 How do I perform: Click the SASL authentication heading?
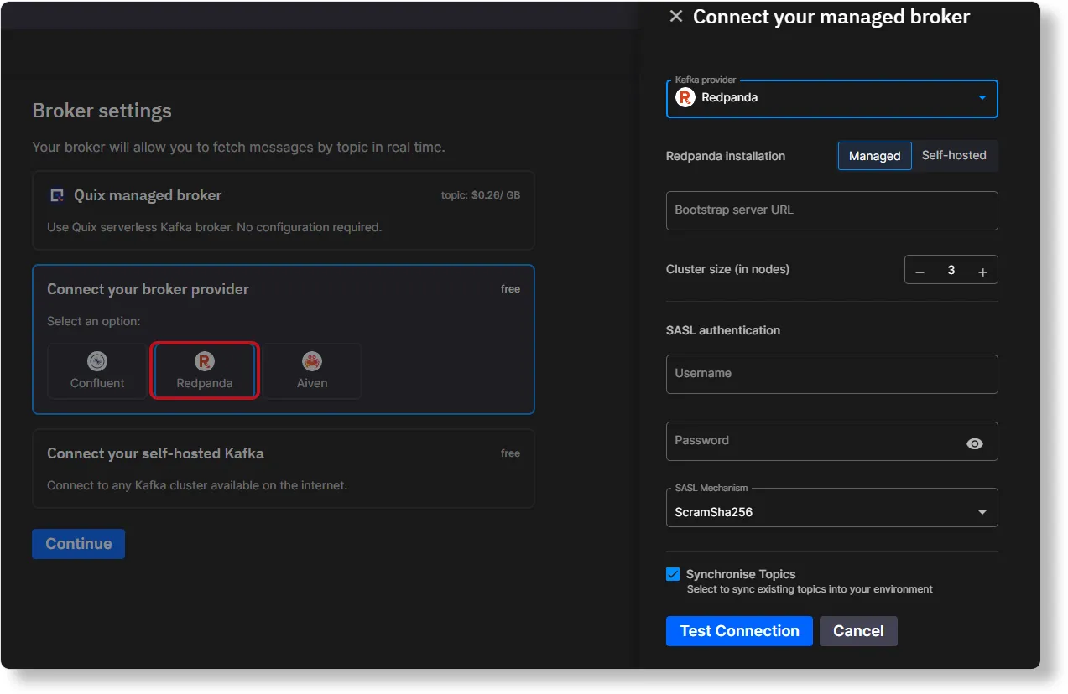723,330
